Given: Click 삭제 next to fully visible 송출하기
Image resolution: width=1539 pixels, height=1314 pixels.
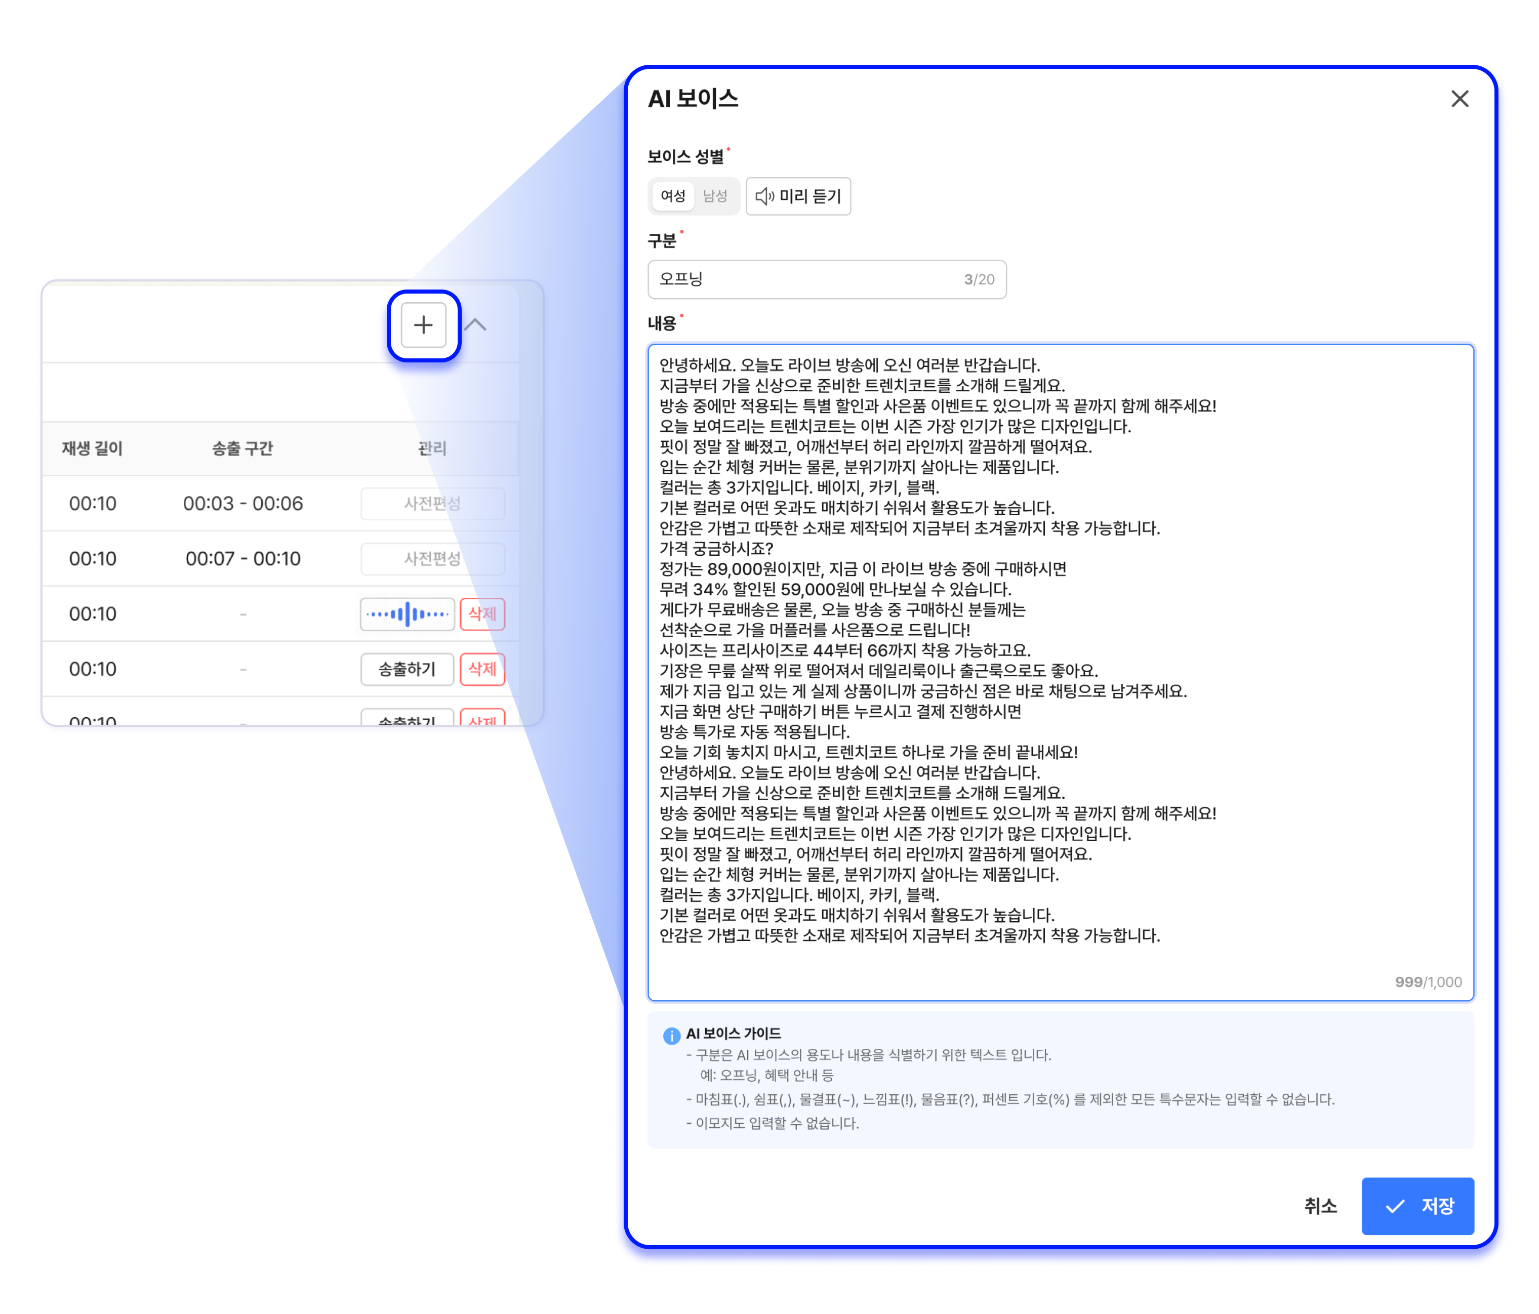Looking at the screenshot, I should (482, 669).
